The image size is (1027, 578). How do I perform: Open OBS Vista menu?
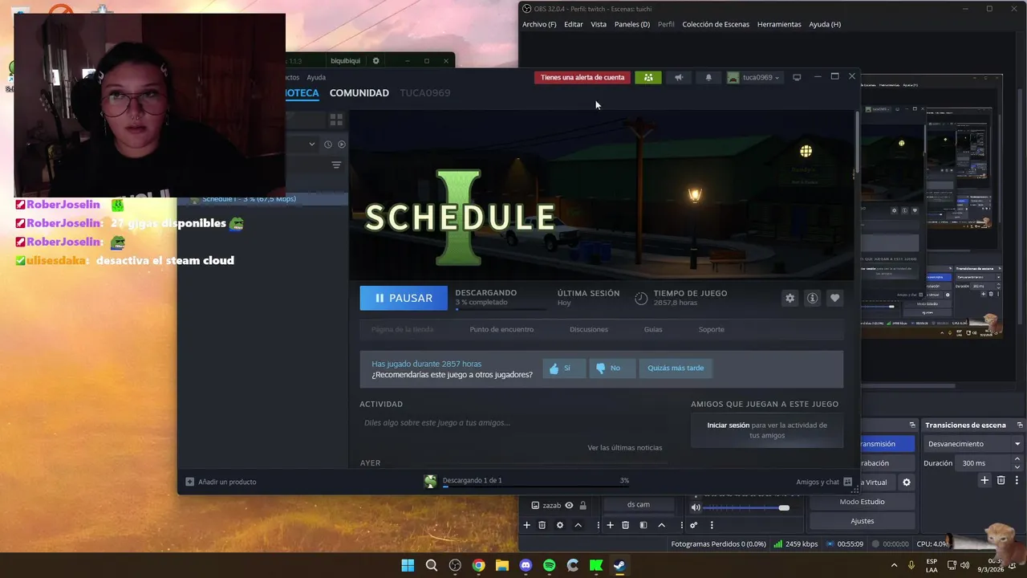[x=599, y=24]
